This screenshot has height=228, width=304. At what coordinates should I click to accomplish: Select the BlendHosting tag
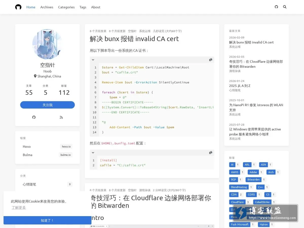(x=239, y=187)
